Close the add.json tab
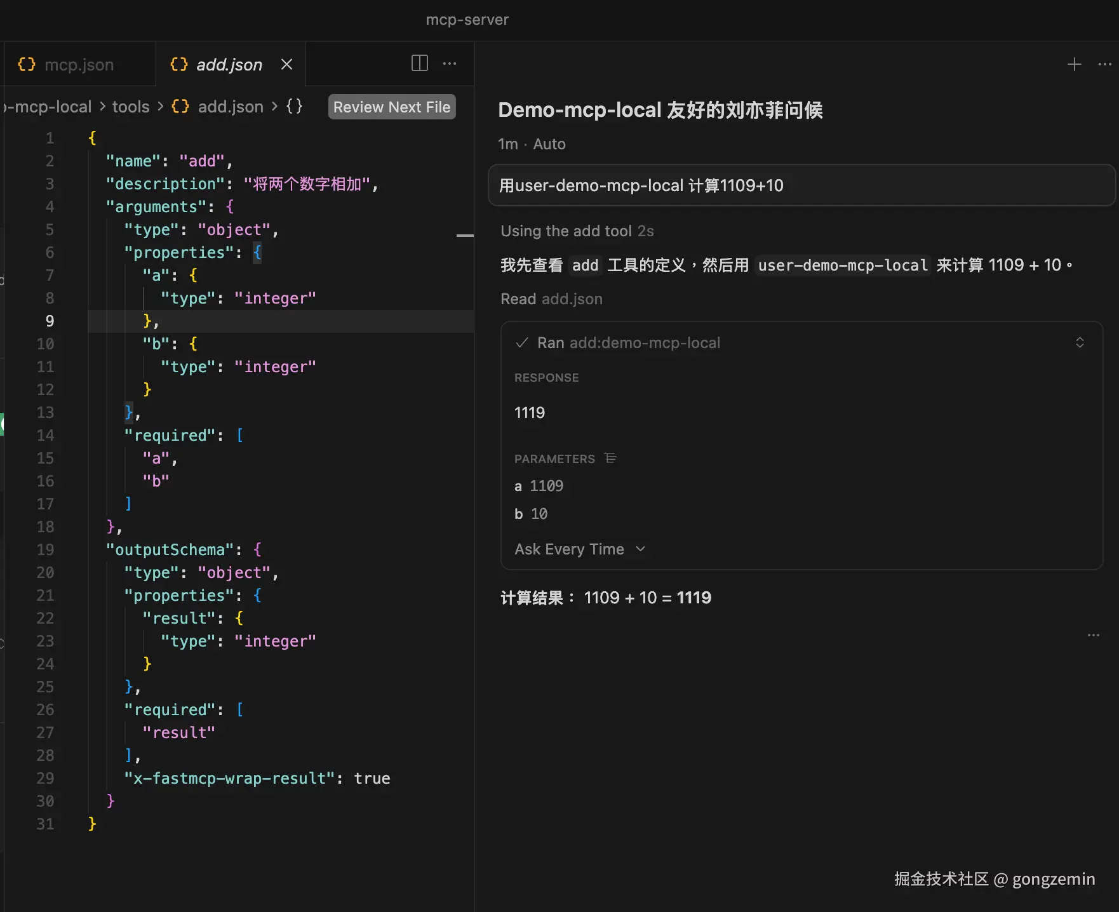This screenshot has height=912, width=1119. [287, 64]
